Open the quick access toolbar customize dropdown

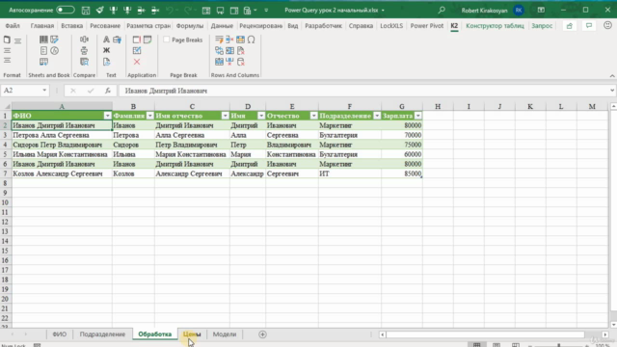click(x=266, y=11)
